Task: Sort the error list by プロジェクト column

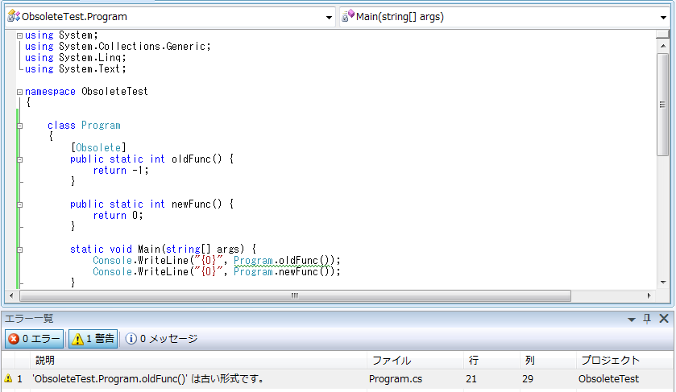Action: click(x=625, y=360)
